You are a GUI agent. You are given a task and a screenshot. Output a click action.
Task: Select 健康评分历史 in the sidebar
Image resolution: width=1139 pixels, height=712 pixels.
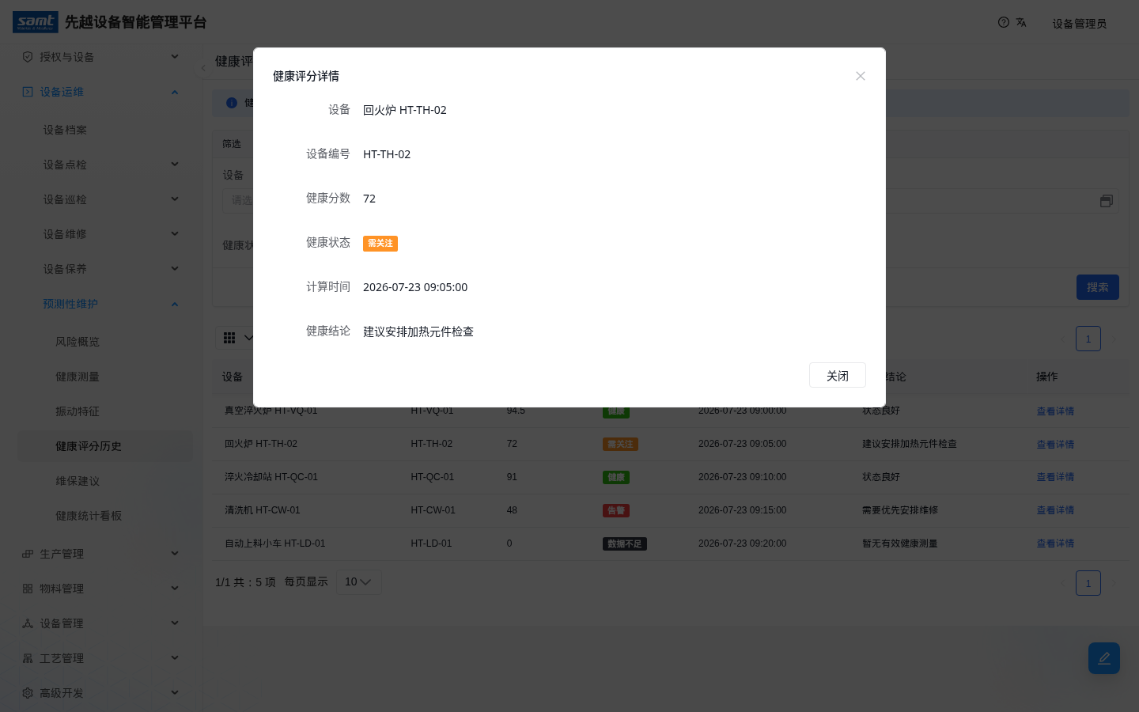pyautogui.click(x=105, y=446)
